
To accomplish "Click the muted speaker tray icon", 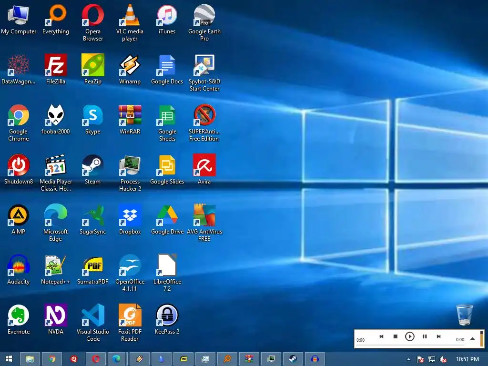I will click(x=443, y=359).
